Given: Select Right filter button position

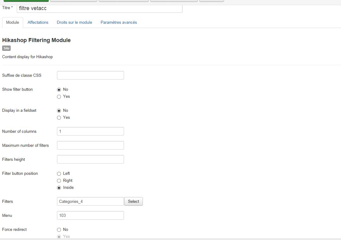Looking at the screenshot, I should tap(59, 181).
